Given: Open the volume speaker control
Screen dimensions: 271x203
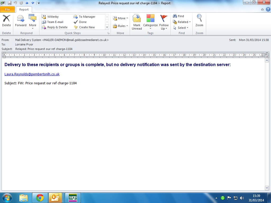Looking at the screenshot, I should coord(242,198).
